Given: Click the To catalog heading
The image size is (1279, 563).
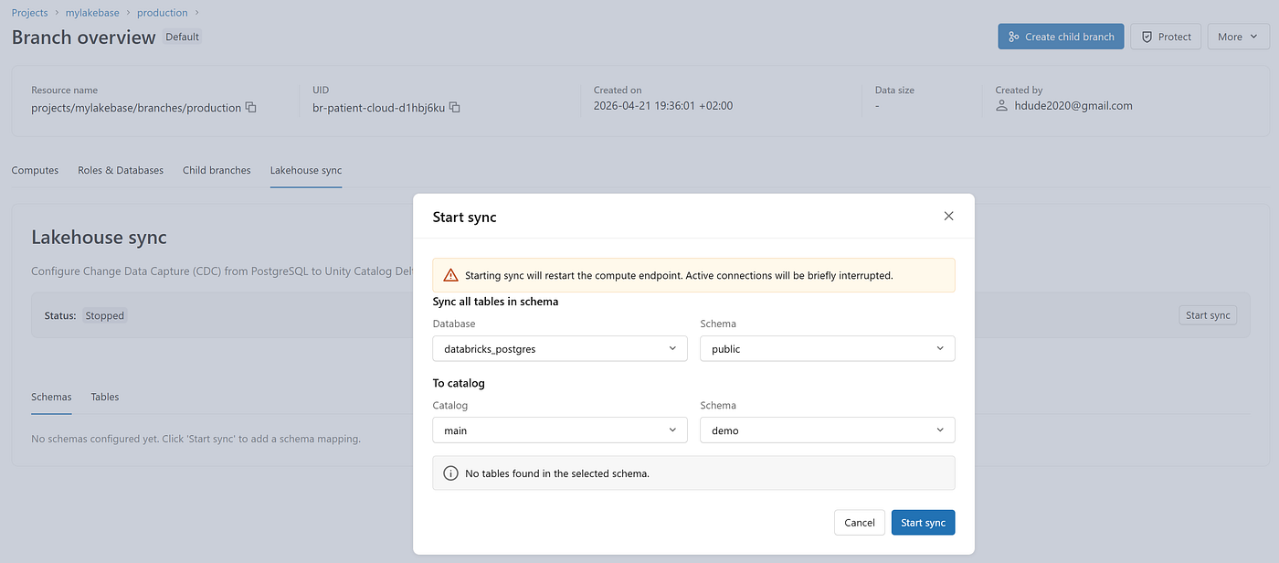Looking at the screenshot, I should click(x=459, y=383).
